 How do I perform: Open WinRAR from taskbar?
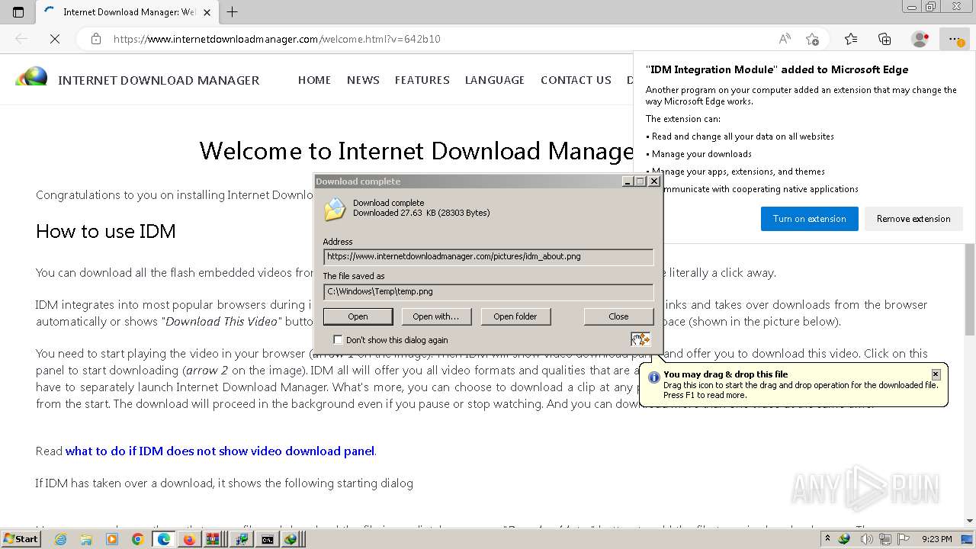click(213, 539)
